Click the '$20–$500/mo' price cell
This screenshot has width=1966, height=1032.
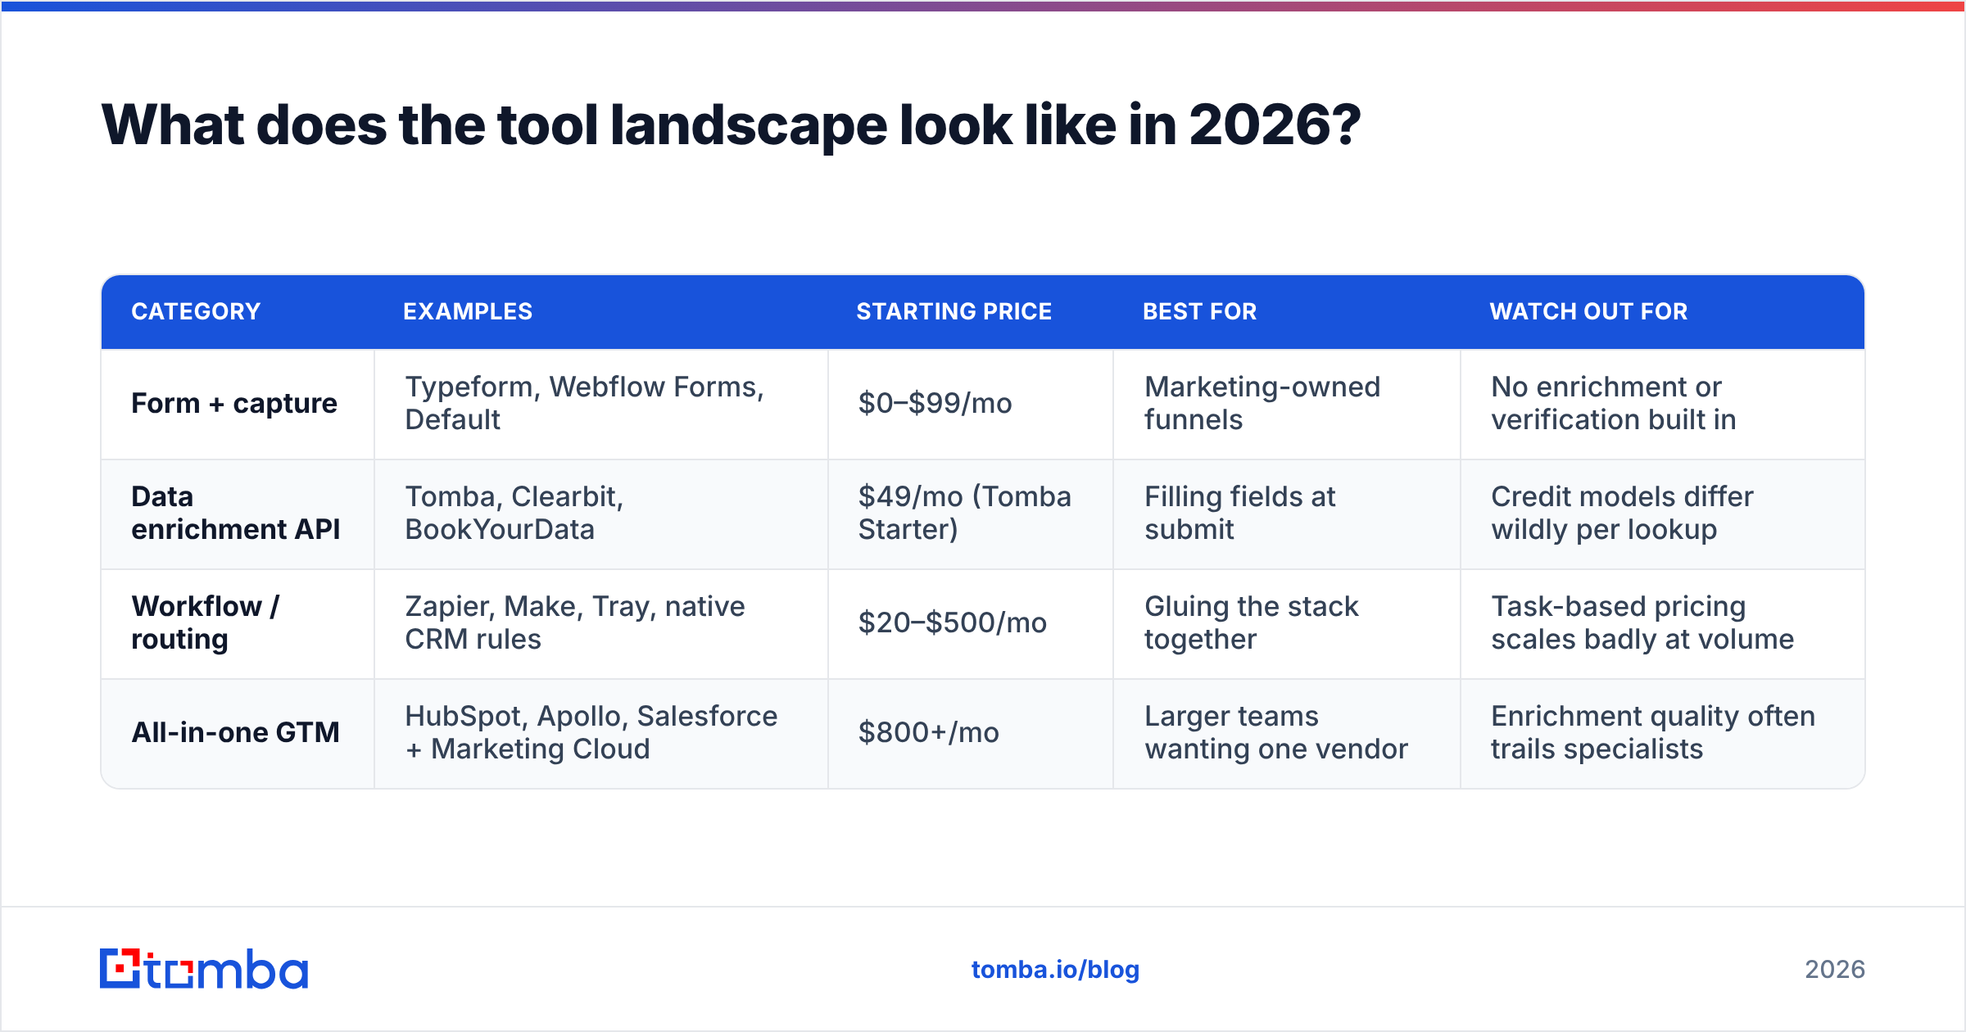[971, 623]
